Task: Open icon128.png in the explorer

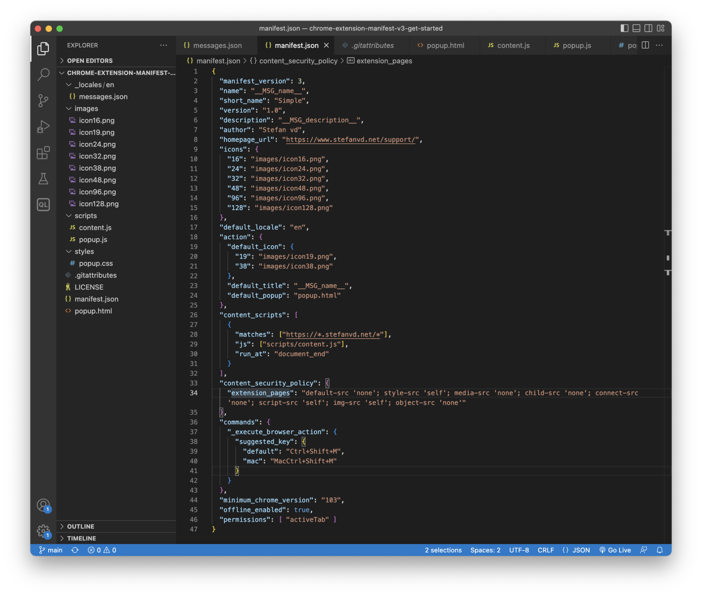Action: click(99, 204)
